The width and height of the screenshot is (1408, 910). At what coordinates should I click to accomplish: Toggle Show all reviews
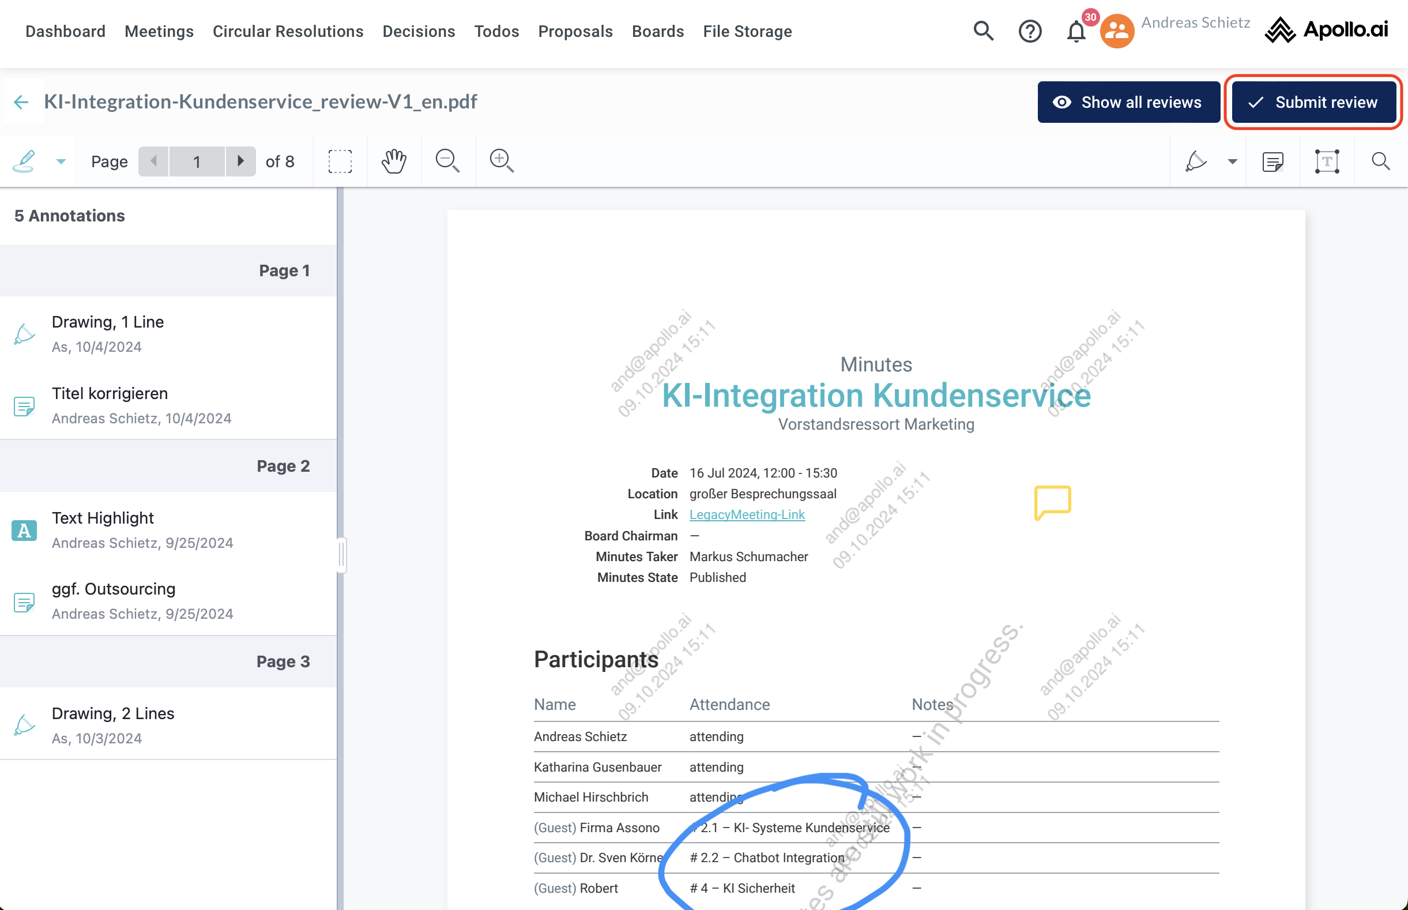pyautogui.click(x=1128, y=102)
